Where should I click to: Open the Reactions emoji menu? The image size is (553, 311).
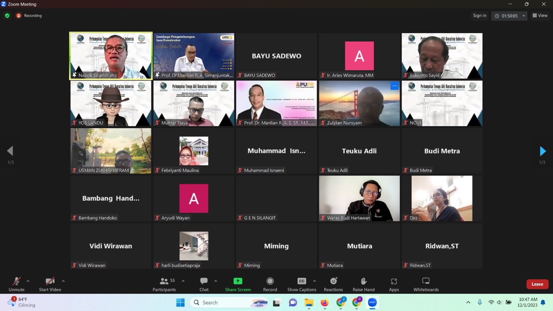click(333, 281)
